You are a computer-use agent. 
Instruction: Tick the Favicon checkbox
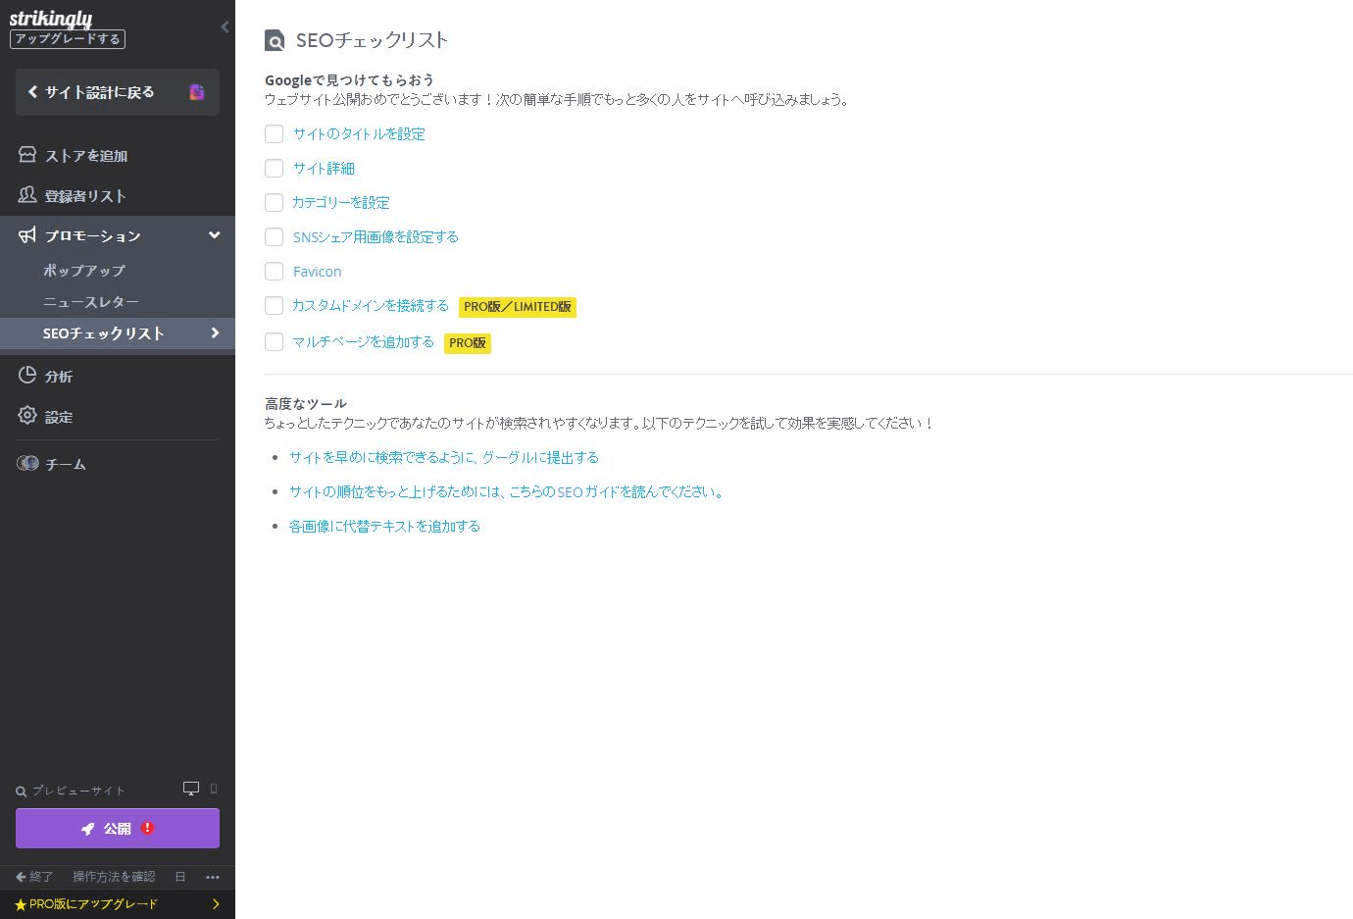click(274, 271)
